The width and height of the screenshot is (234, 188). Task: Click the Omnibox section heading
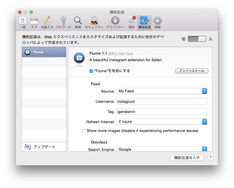coord(99,142)
